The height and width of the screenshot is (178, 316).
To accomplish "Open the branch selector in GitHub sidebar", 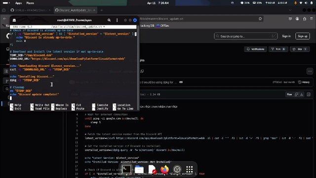I will (7, 81).
